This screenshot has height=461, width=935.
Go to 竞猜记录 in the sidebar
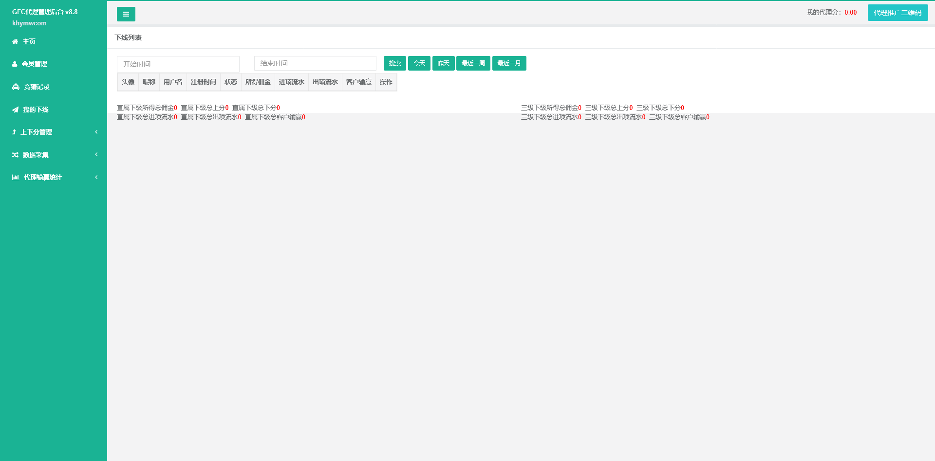pyautogui.click(x=37, y=87)
